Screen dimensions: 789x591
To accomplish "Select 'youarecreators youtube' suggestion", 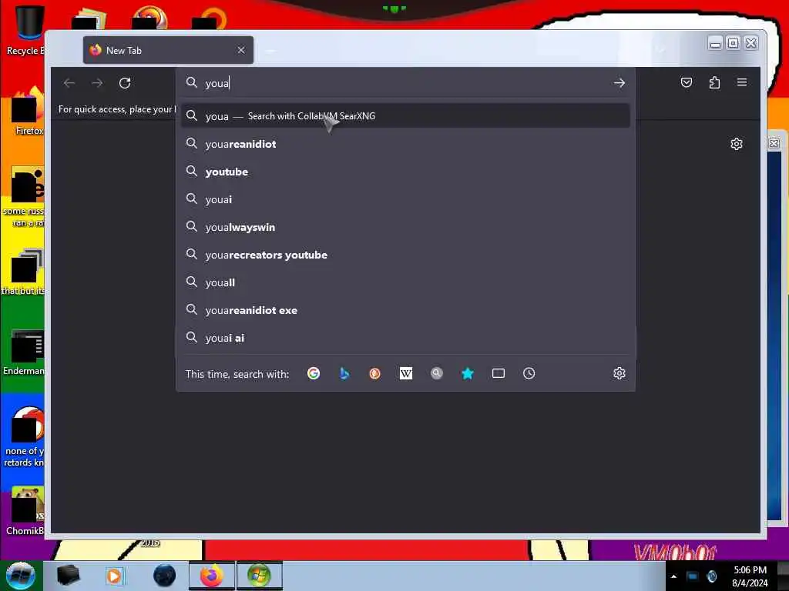I will (x=405, y=255).
